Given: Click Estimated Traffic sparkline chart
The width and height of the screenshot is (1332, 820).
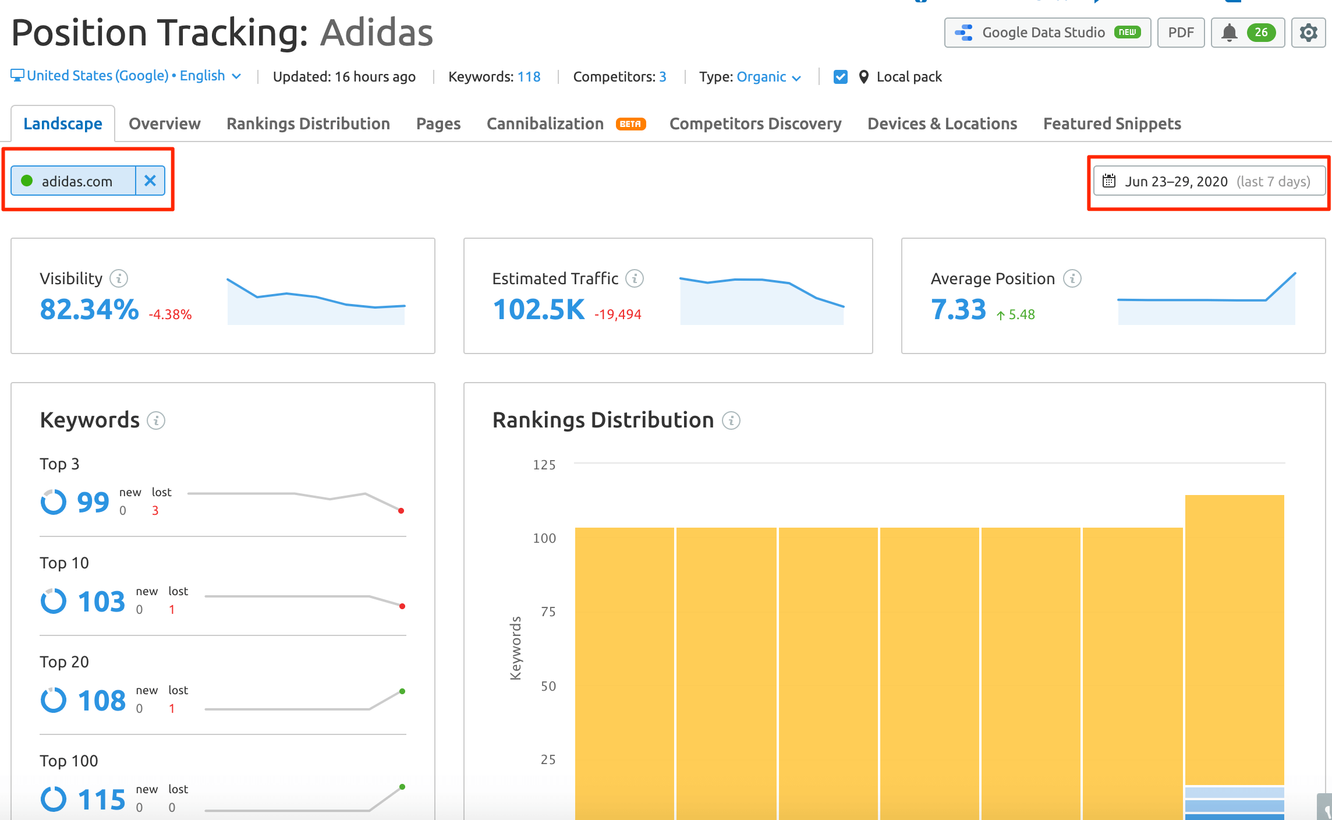Looking at the screenshot, I should [762, 301].
